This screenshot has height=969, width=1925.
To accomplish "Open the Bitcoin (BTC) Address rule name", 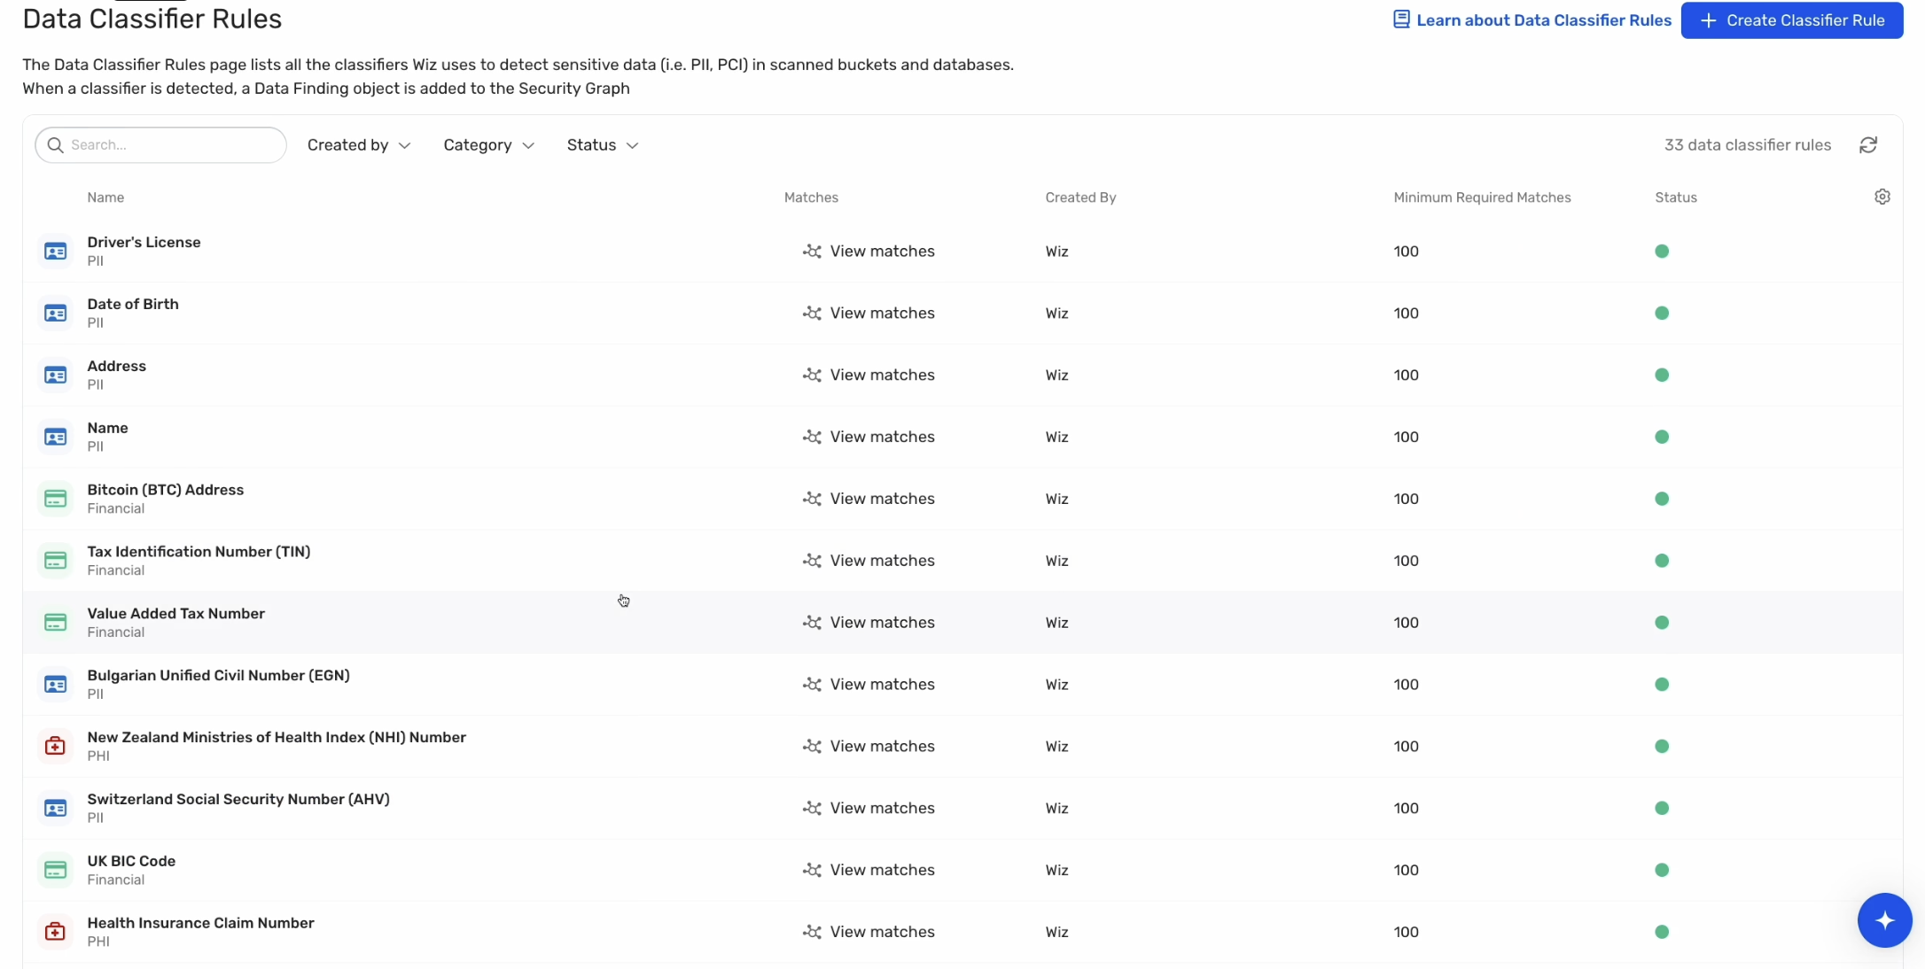I will pos(165,490).
